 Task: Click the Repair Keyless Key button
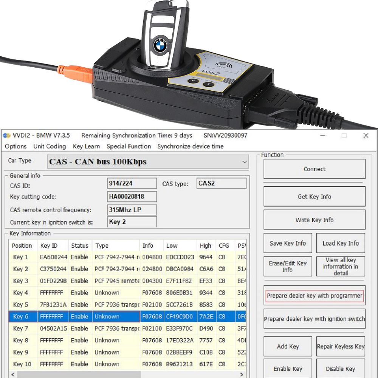pos(341,346)
